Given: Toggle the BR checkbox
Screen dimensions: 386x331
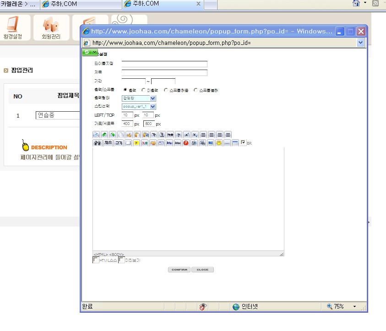Looking at the screenshot, I should pyautogui.click(x=243, y=142).
